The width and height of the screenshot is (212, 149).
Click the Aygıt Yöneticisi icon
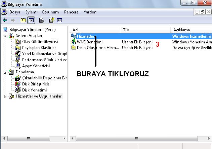tap(18, 66)
